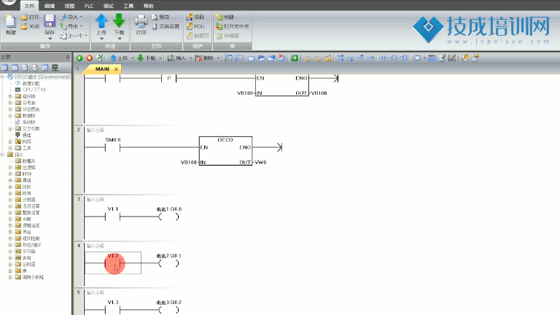
Task: Click the Save (保存) floppy icon
Action: pos(50,21)
